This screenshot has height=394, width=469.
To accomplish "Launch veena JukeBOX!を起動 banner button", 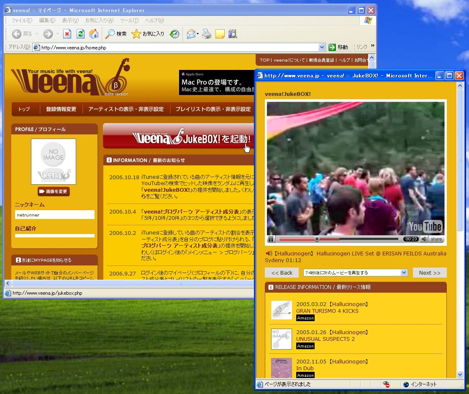I will click(x=179, y=136).
